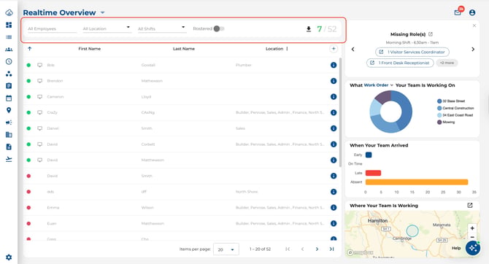Click the cloud logo at sidebar top
Screen dimensions: 489x264
9,12
